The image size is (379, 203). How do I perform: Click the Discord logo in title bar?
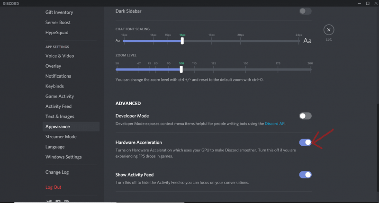click(11, 3)
